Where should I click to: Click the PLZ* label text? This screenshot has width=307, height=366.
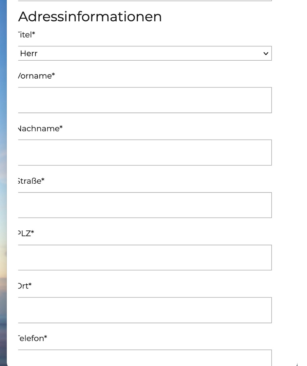coord(26,233)
